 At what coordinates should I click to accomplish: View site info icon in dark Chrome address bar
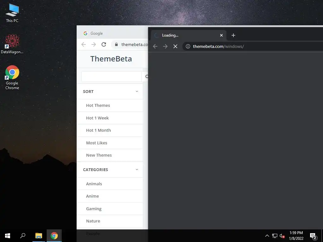(x=188, y=47)
